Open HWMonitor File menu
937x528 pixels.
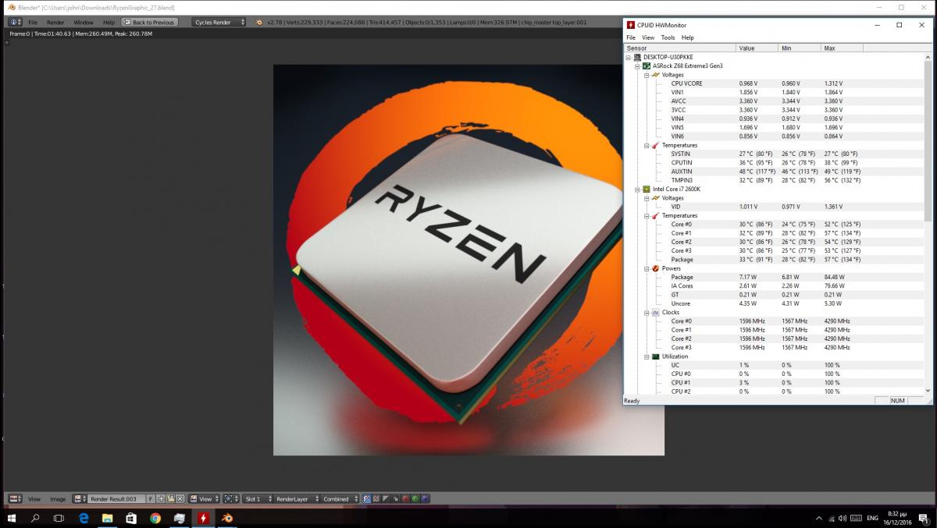click(x=632, y=37)
